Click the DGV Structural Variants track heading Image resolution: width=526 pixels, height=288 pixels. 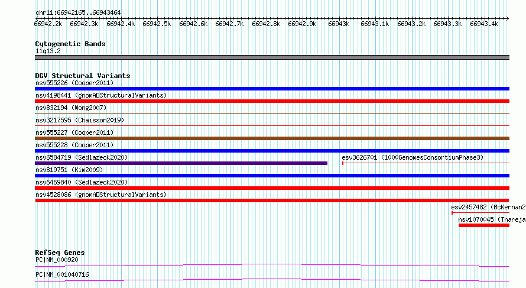coord(83,76)
